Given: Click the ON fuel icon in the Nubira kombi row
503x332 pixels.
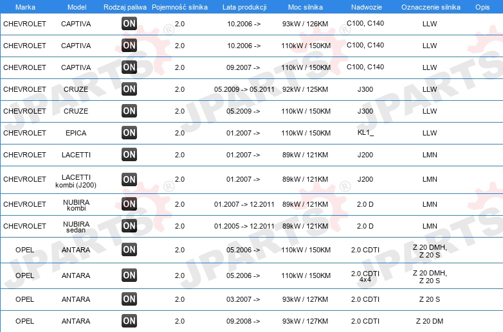Looking at the screenshot, I should [x=129, y=204].
